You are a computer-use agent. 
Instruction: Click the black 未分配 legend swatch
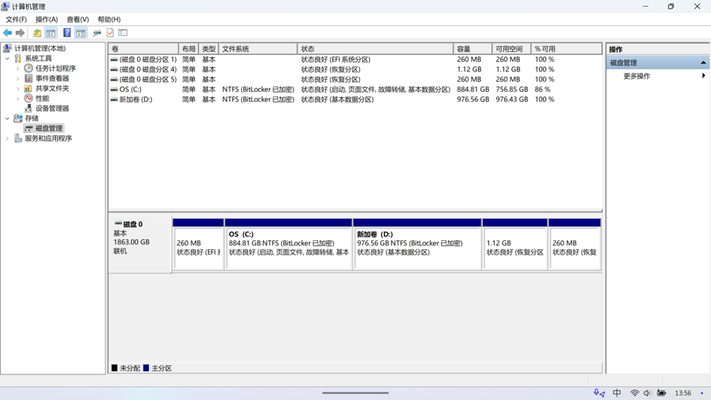tap(114, 368)
